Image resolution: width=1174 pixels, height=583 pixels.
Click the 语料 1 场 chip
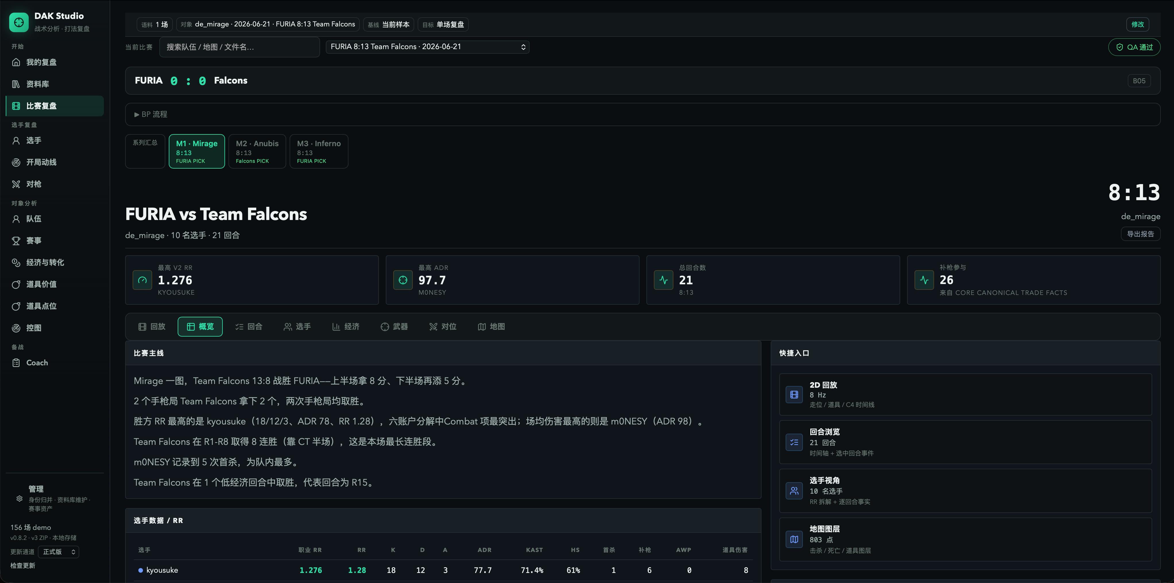point(154,24)
